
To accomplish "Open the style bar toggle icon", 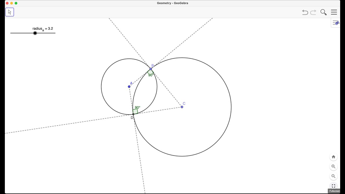I will (x=336, y=23).
